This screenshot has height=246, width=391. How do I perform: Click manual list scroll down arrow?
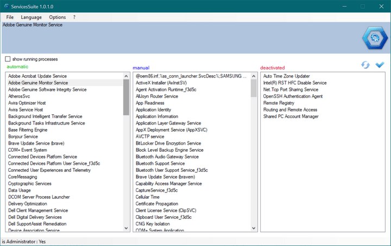pos(254,228)
